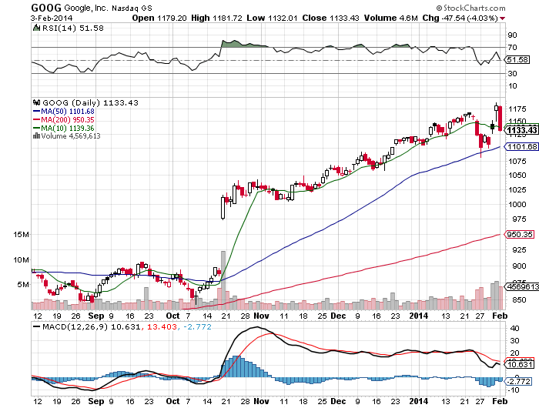Click the StockCharts.com copyright label

pyautogui.click(x=471, y=8)
